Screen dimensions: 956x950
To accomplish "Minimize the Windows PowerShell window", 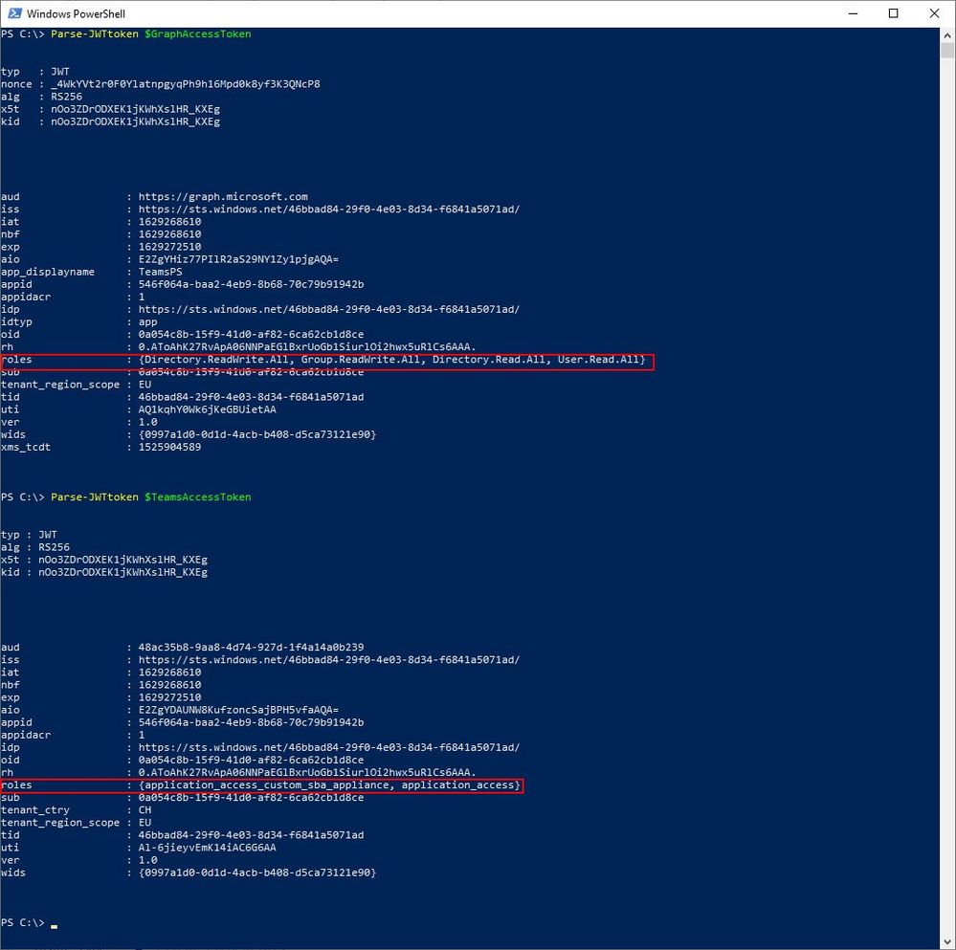I will (853, 13).
